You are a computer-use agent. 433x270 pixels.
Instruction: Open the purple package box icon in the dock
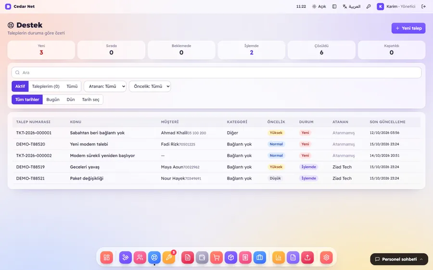click(x=231, y=258)
